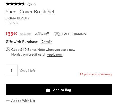This screenshot has height=109, width=116.
Task: Click the Sheer Cover Brush Set title
Action: click(x=30, y=12)
